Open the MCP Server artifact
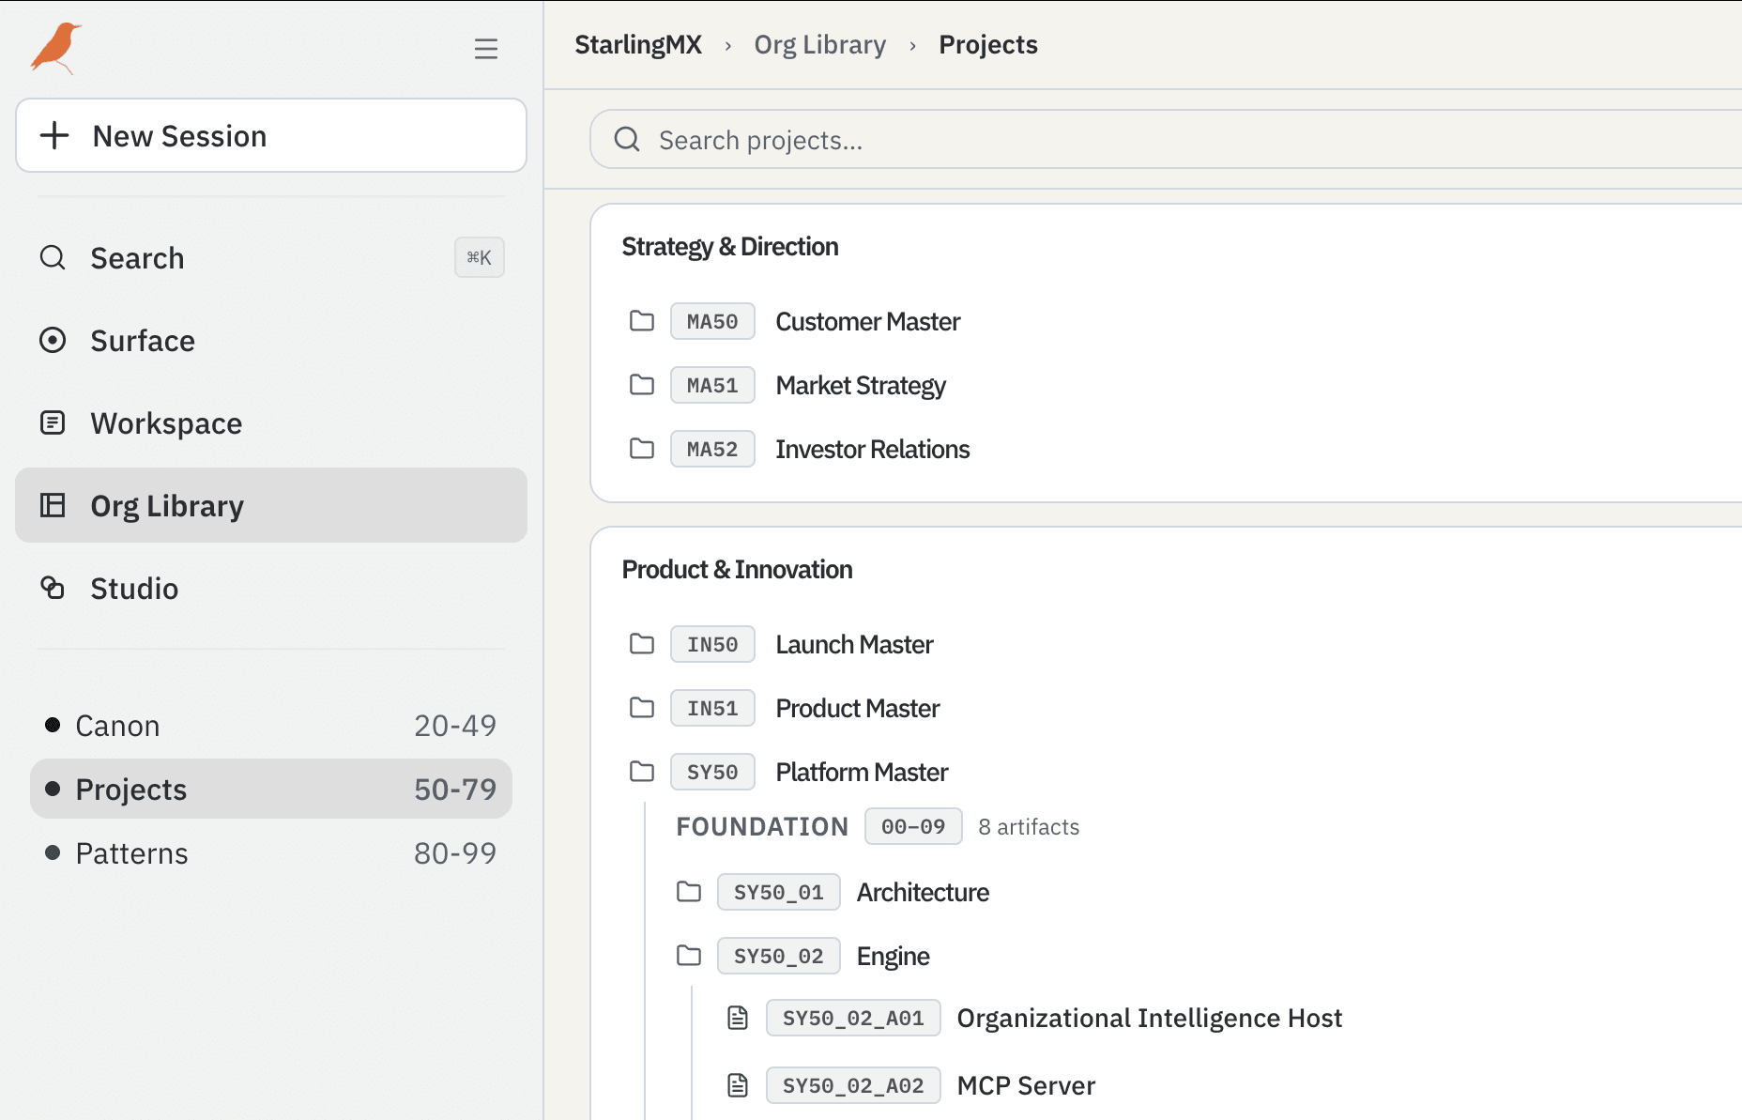Screen dimensions: 1742x1120 pyautogui.click(x=1026, y=1085)
